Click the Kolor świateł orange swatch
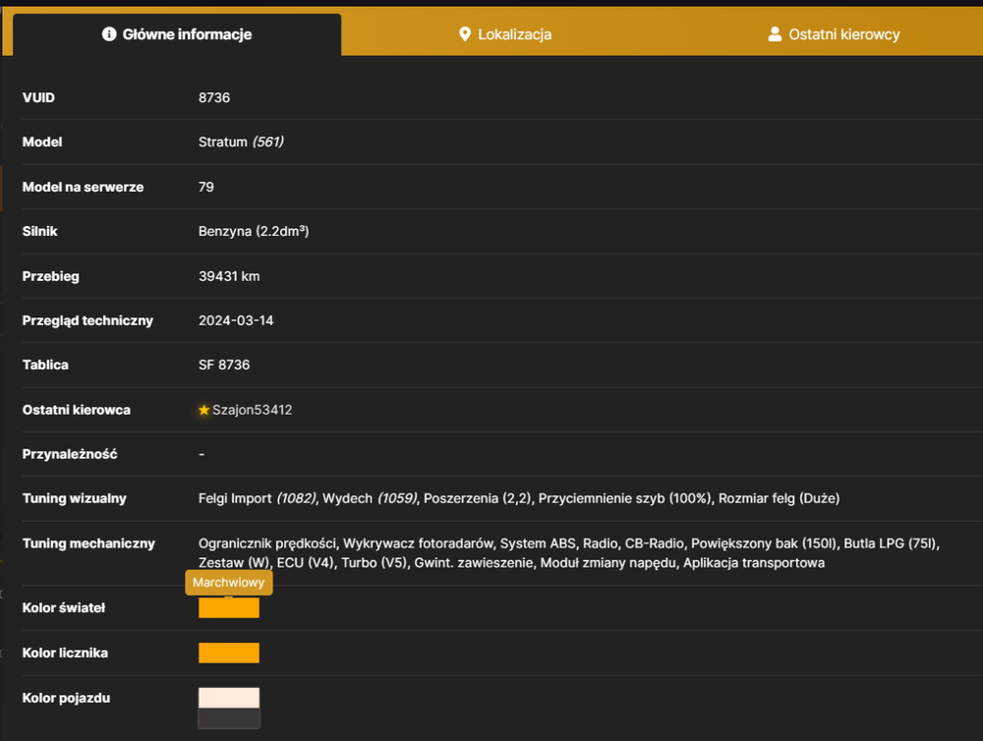This screenshot has height=741, width=983. coord(229,607)
